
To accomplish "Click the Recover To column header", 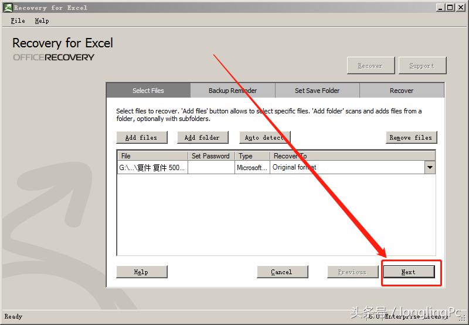I will click(352, 156).
